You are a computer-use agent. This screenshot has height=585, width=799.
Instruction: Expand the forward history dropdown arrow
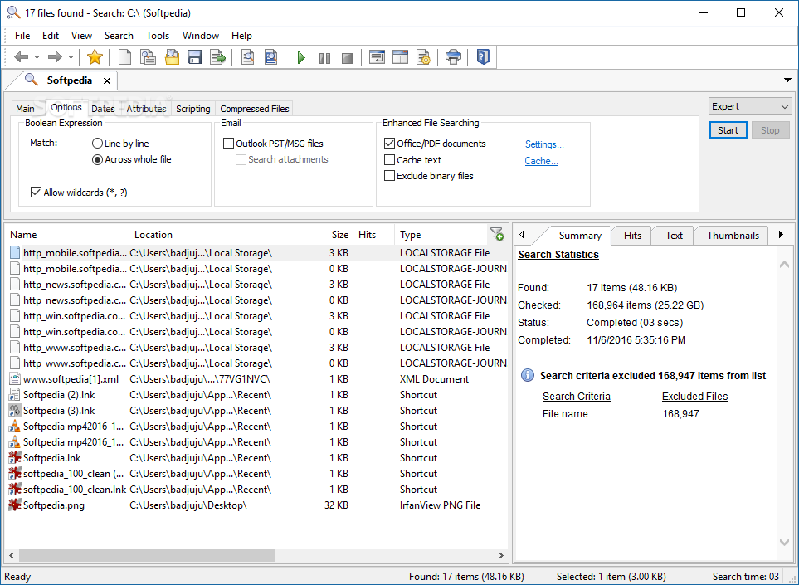(x=71, y=57)
